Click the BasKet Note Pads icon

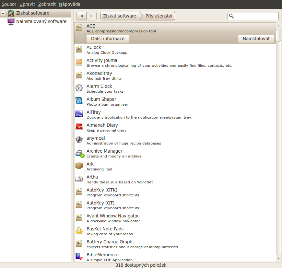click(79, 231)
